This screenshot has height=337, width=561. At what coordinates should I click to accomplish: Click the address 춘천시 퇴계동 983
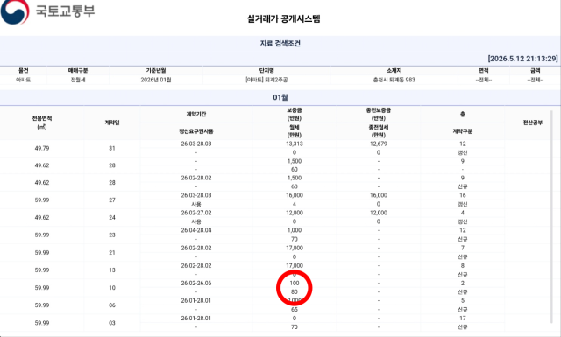point(394,80)
